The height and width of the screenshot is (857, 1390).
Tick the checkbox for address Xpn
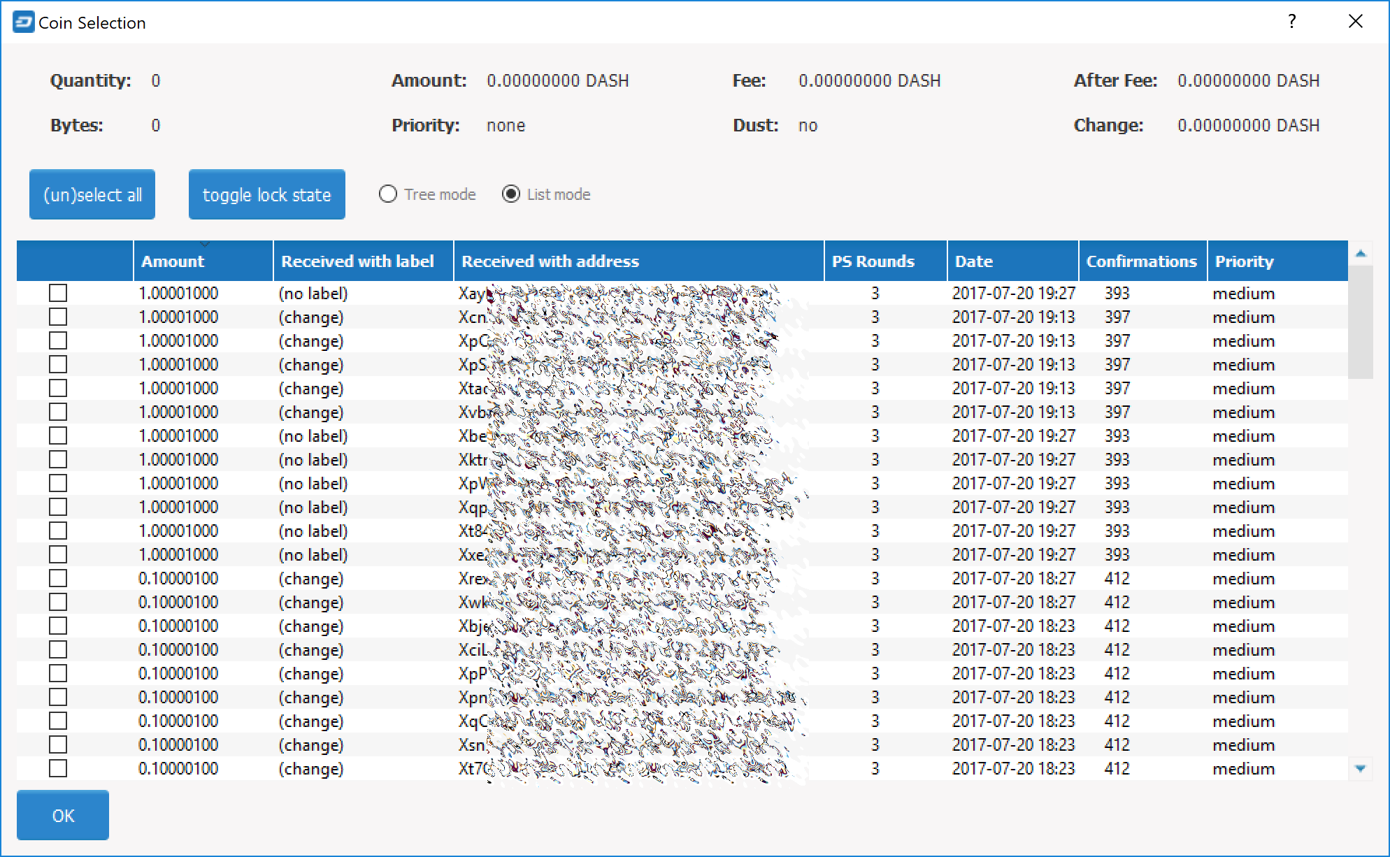tap(58, 697)
